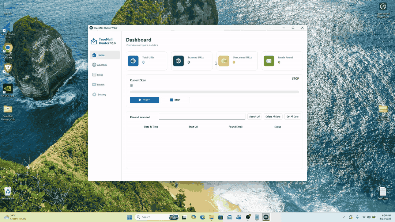Click the Start Url column header
The width and height of the screenshot is (395, 222).
point(193,127)
